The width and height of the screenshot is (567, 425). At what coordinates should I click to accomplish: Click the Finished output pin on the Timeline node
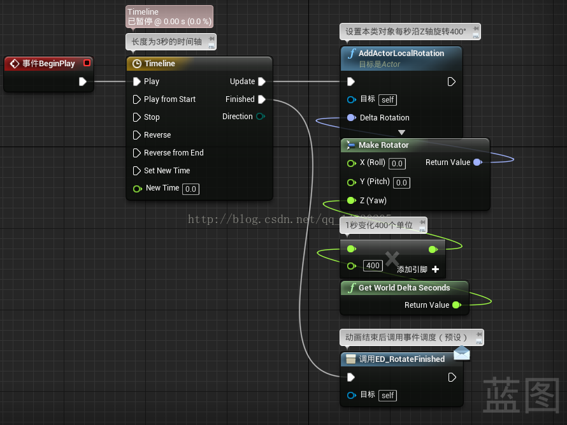point(262,99)
